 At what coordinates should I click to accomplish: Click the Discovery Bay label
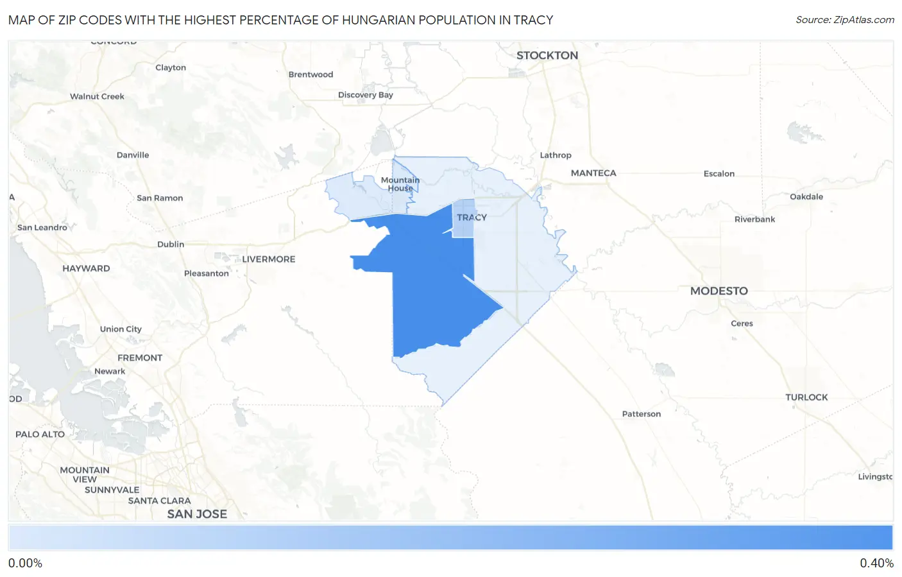click(366, 95)
